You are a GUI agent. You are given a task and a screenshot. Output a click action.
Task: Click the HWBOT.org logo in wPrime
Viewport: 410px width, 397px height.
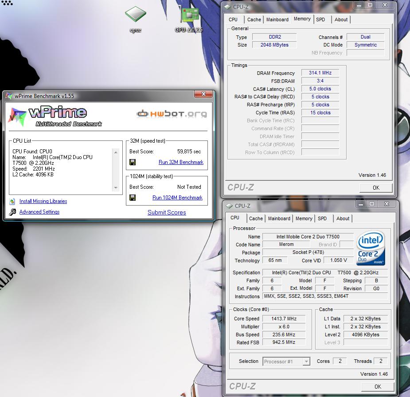coord(172,114)
